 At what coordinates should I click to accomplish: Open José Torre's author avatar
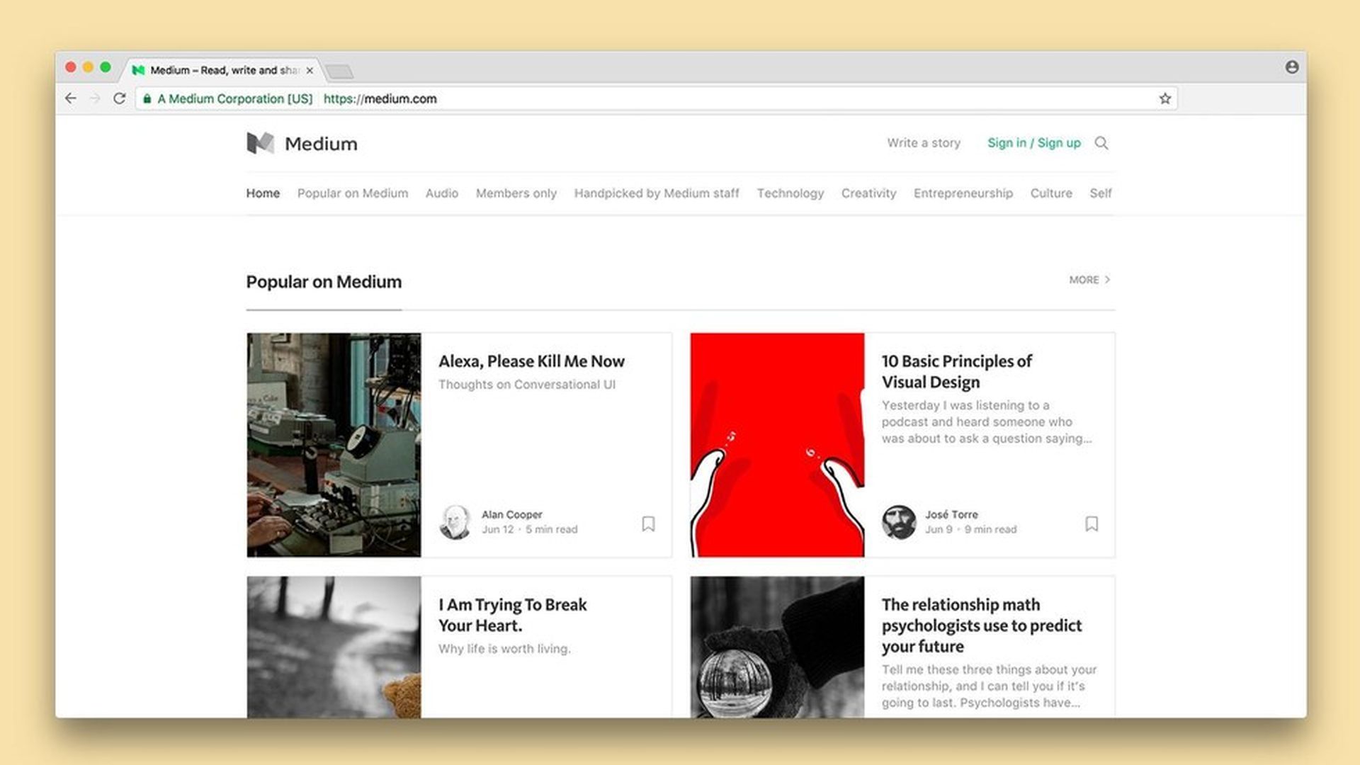(899, 522)
